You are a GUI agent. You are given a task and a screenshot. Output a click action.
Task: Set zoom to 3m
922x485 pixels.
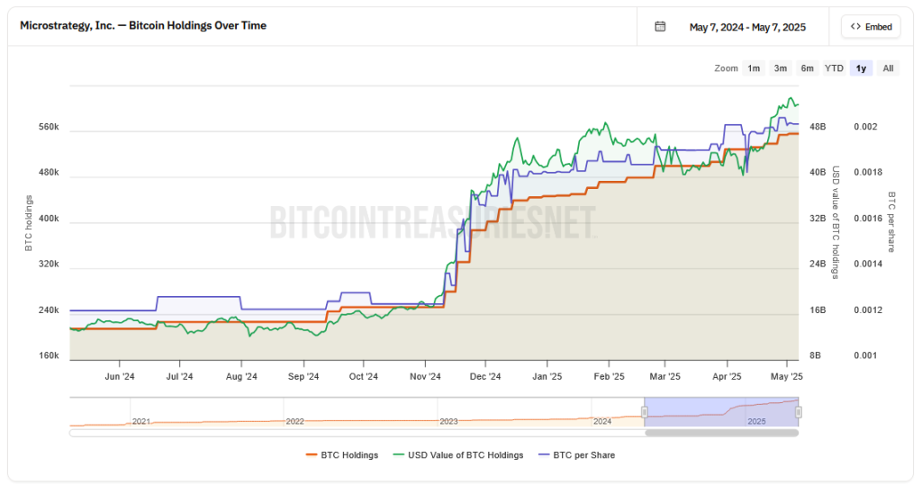(781, 68)
